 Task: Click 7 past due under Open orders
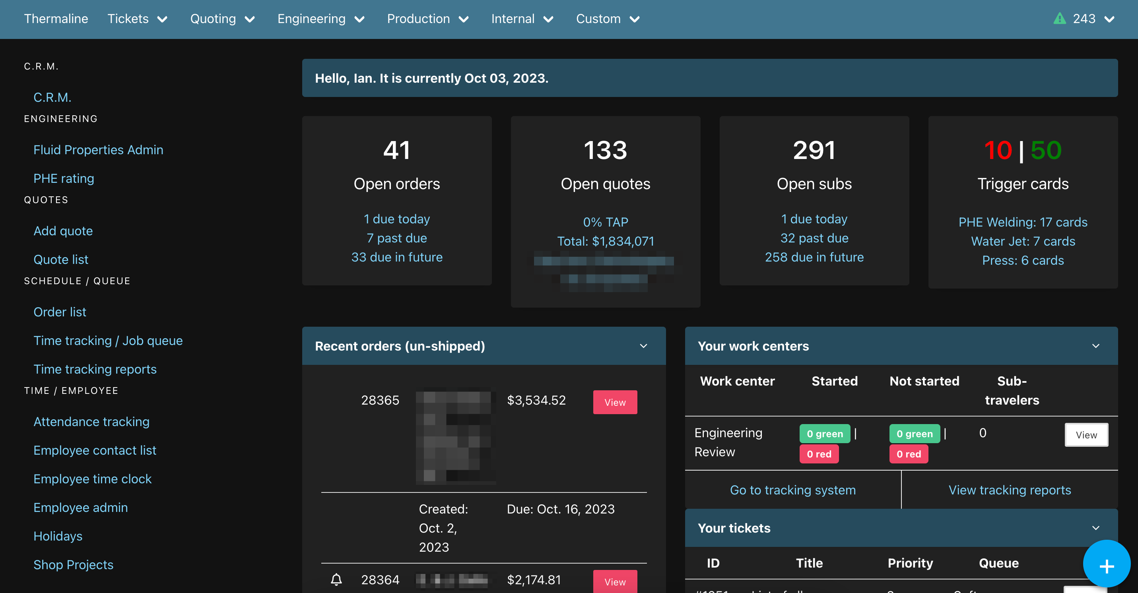coord(397,238)
